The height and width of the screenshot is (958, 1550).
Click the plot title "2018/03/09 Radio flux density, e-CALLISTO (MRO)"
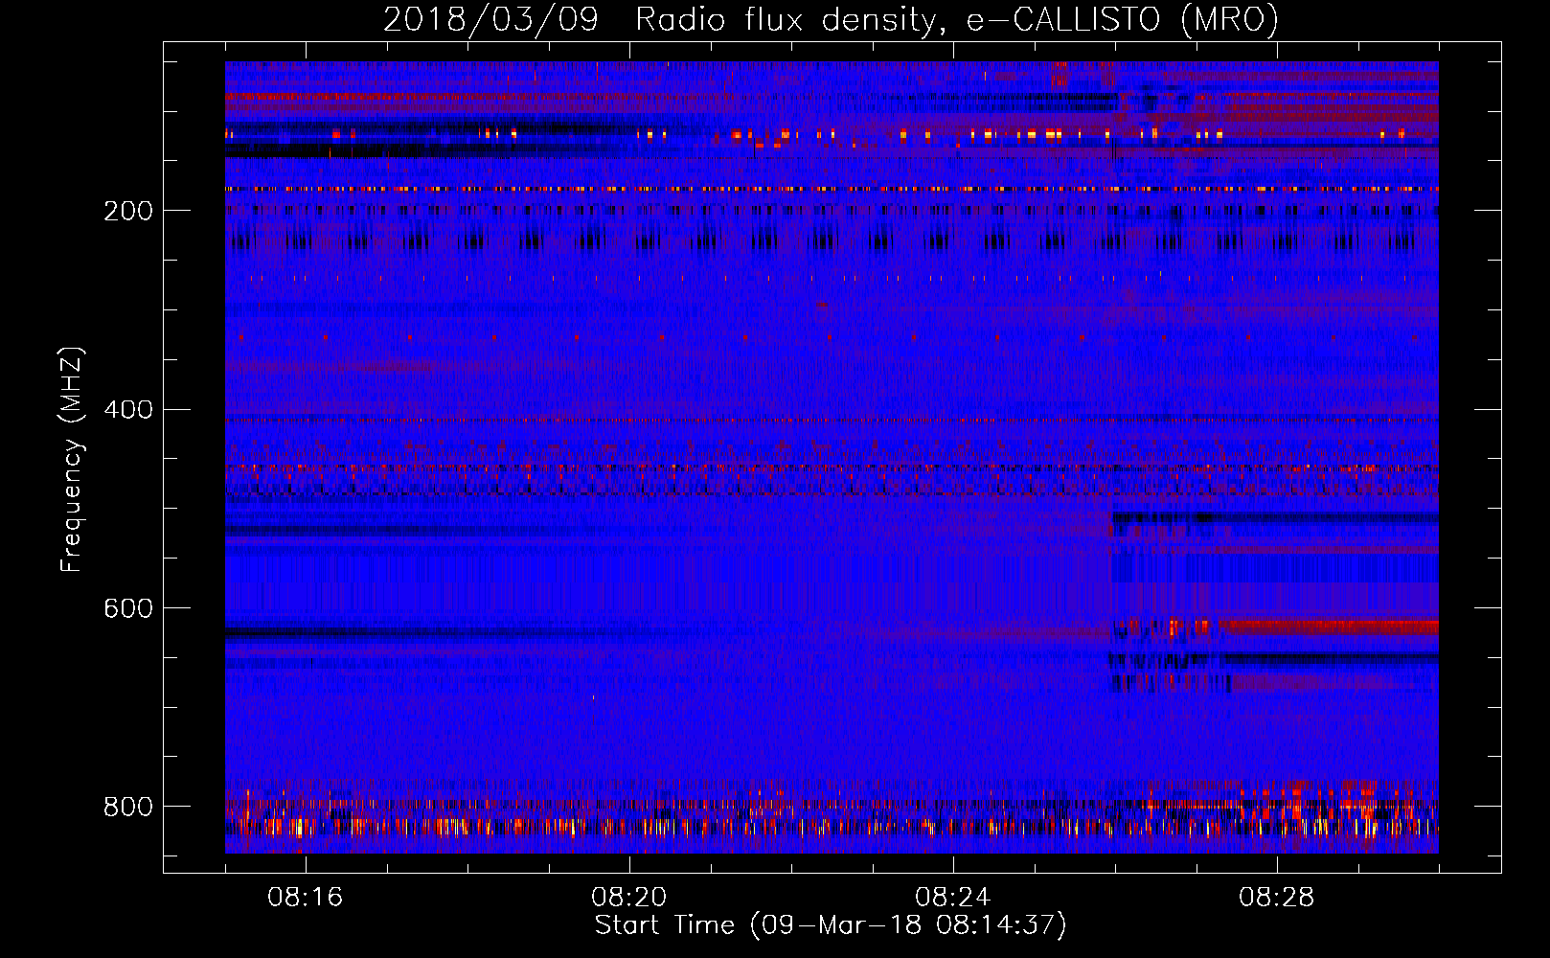coord(831,20)
